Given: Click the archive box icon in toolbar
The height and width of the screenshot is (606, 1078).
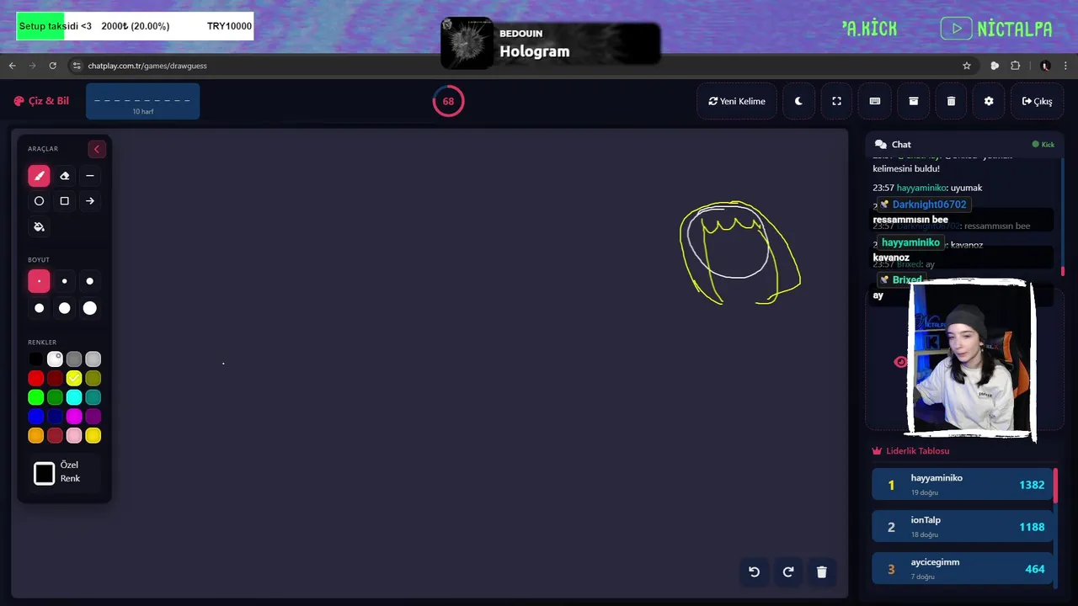Looking at the screenshot, I should pos(913,101).
